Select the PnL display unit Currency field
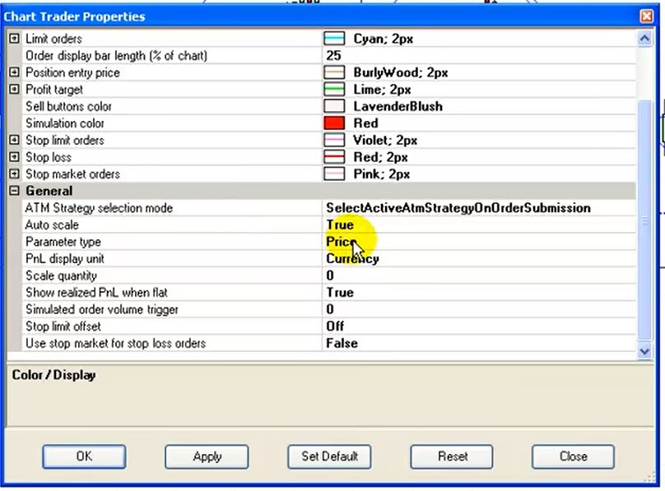The image size is (665, 491). pyautogui.click(x=479, y=259)
